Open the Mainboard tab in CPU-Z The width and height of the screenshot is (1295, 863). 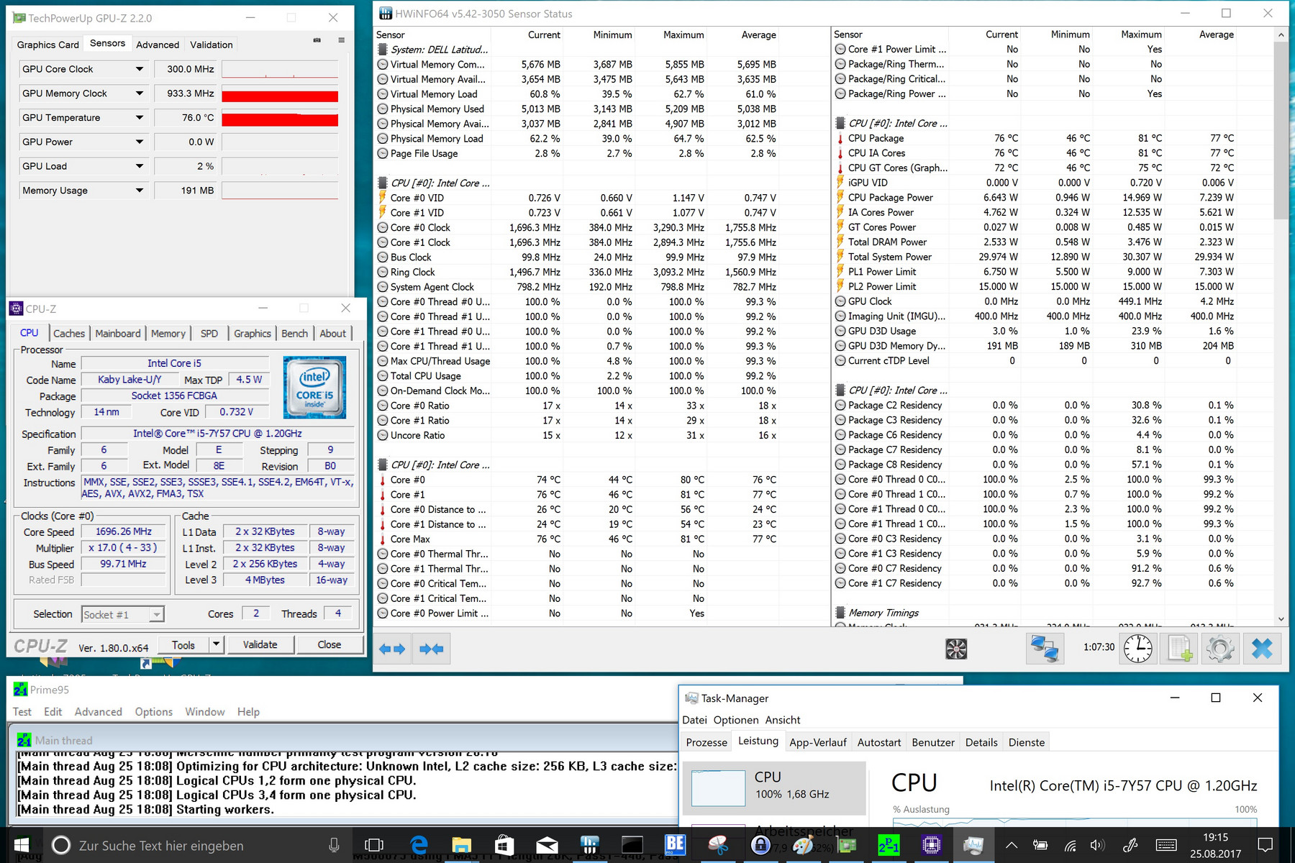pyautogui.click(x=118, y=333)
